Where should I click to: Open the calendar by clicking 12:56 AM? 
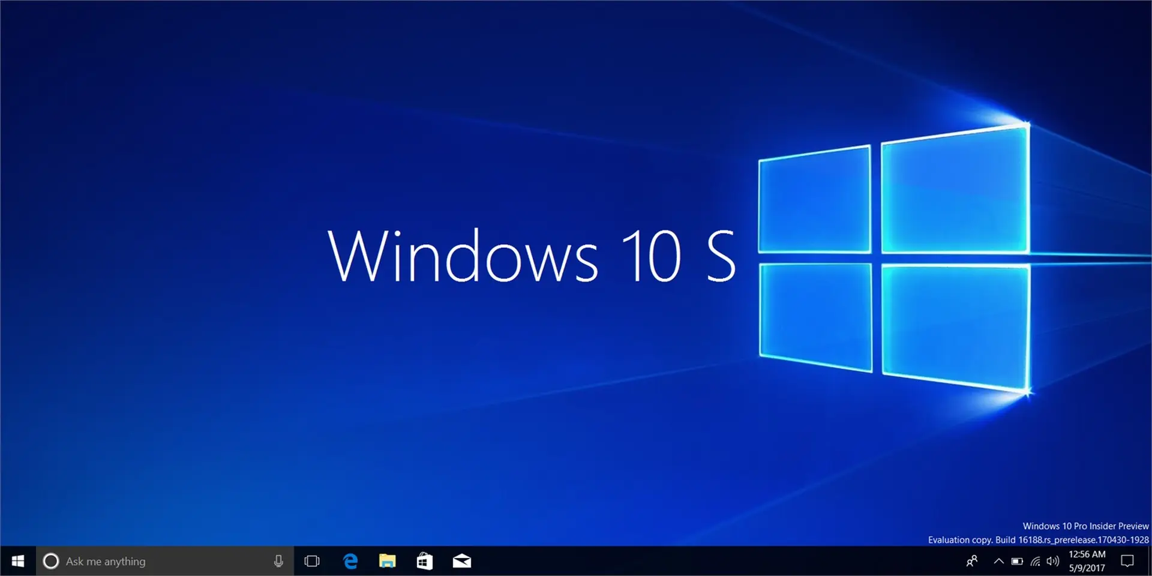(x=1086, y=555)
